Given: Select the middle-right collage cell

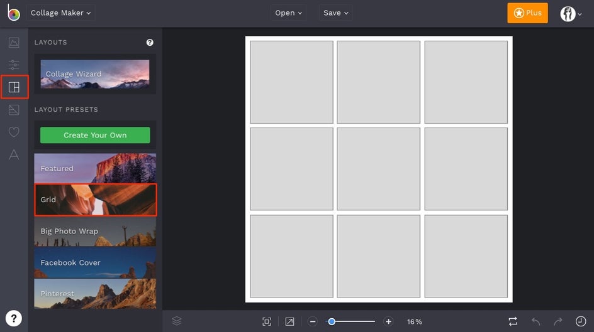Looking at the screenshot, I should 466,169.
